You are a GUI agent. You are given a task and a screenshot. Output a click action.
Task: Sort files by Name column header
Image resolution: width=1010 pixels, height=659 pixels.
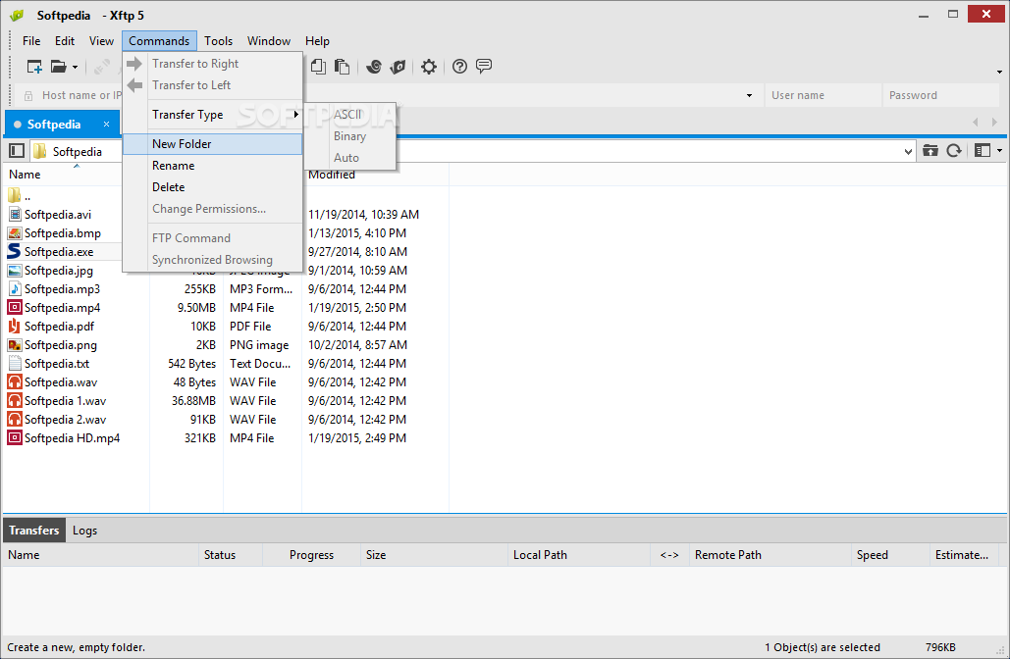62,175
